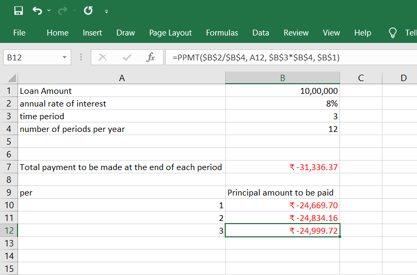This screenshot has height=275, width=417.
Task: Click the Tell Me lightbulb icon
Action: (393, 33)
